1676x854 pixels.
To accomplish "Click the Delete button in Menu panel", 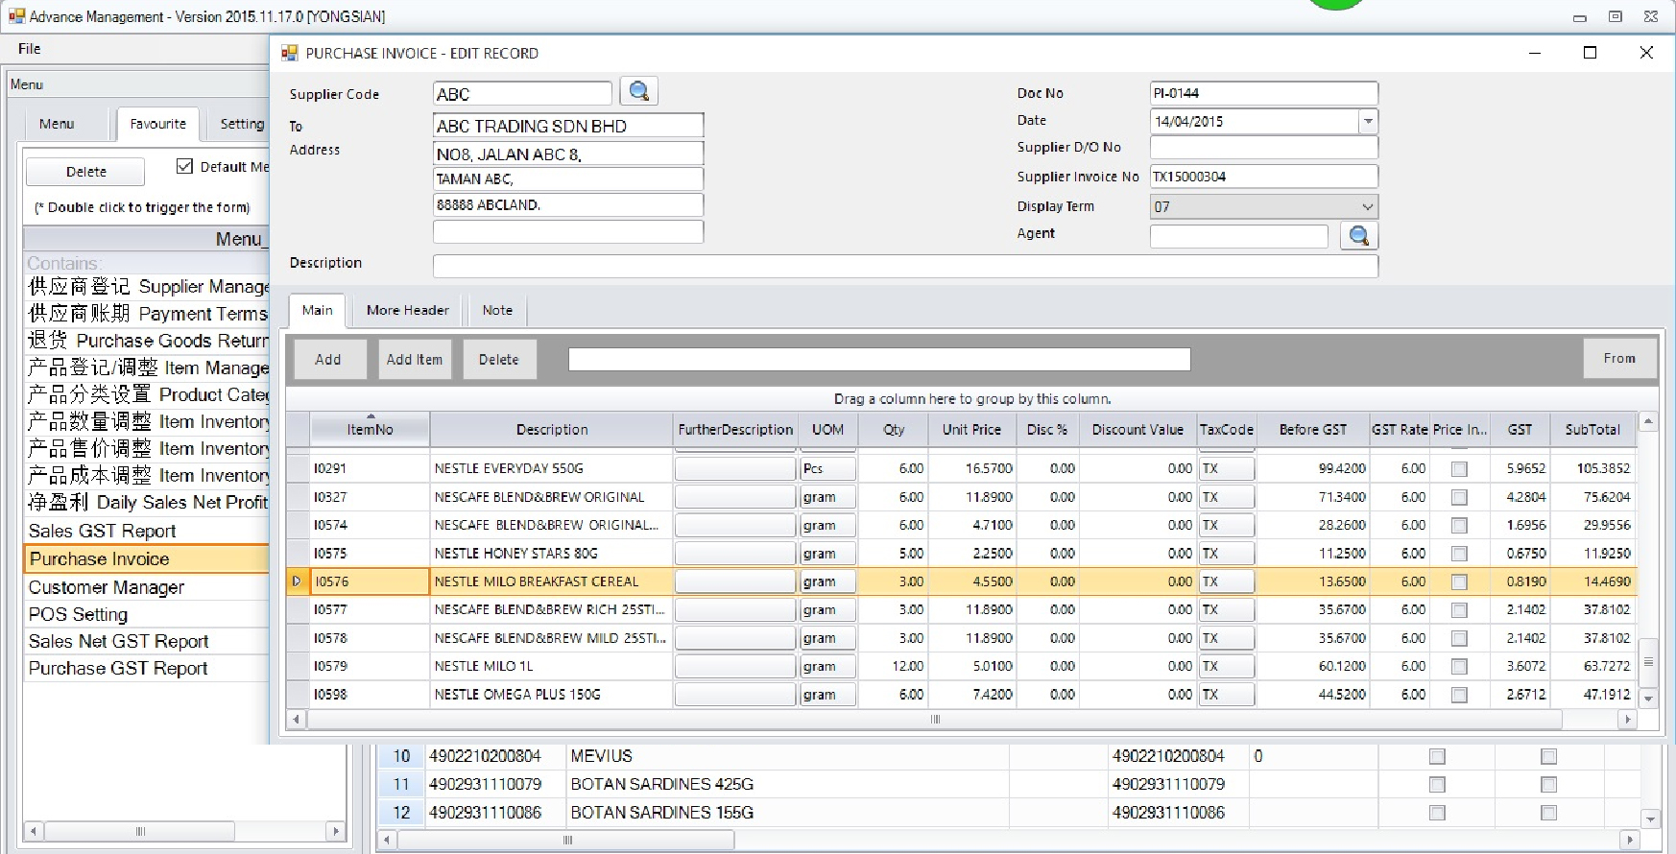I will [86, 172].
